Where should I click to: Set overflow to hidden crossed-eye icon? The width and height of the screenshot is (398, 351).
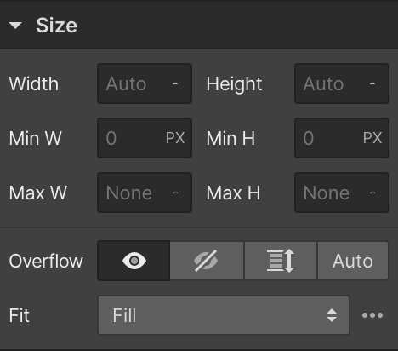207,261
